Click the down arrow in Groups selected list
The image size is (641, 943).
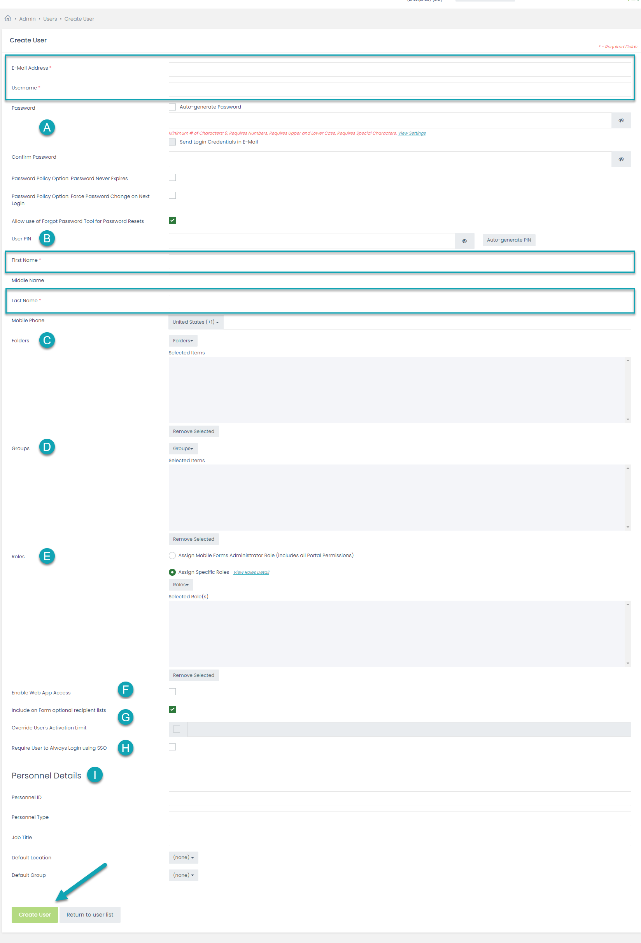click(628, 527)
